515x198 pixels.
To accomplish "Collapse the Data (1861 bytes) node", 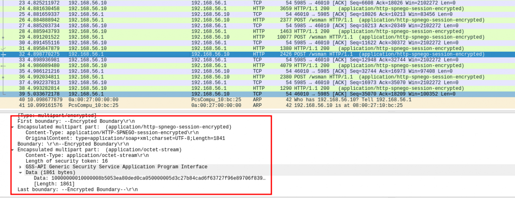I will pyautogui.click(x=21, y=172).
